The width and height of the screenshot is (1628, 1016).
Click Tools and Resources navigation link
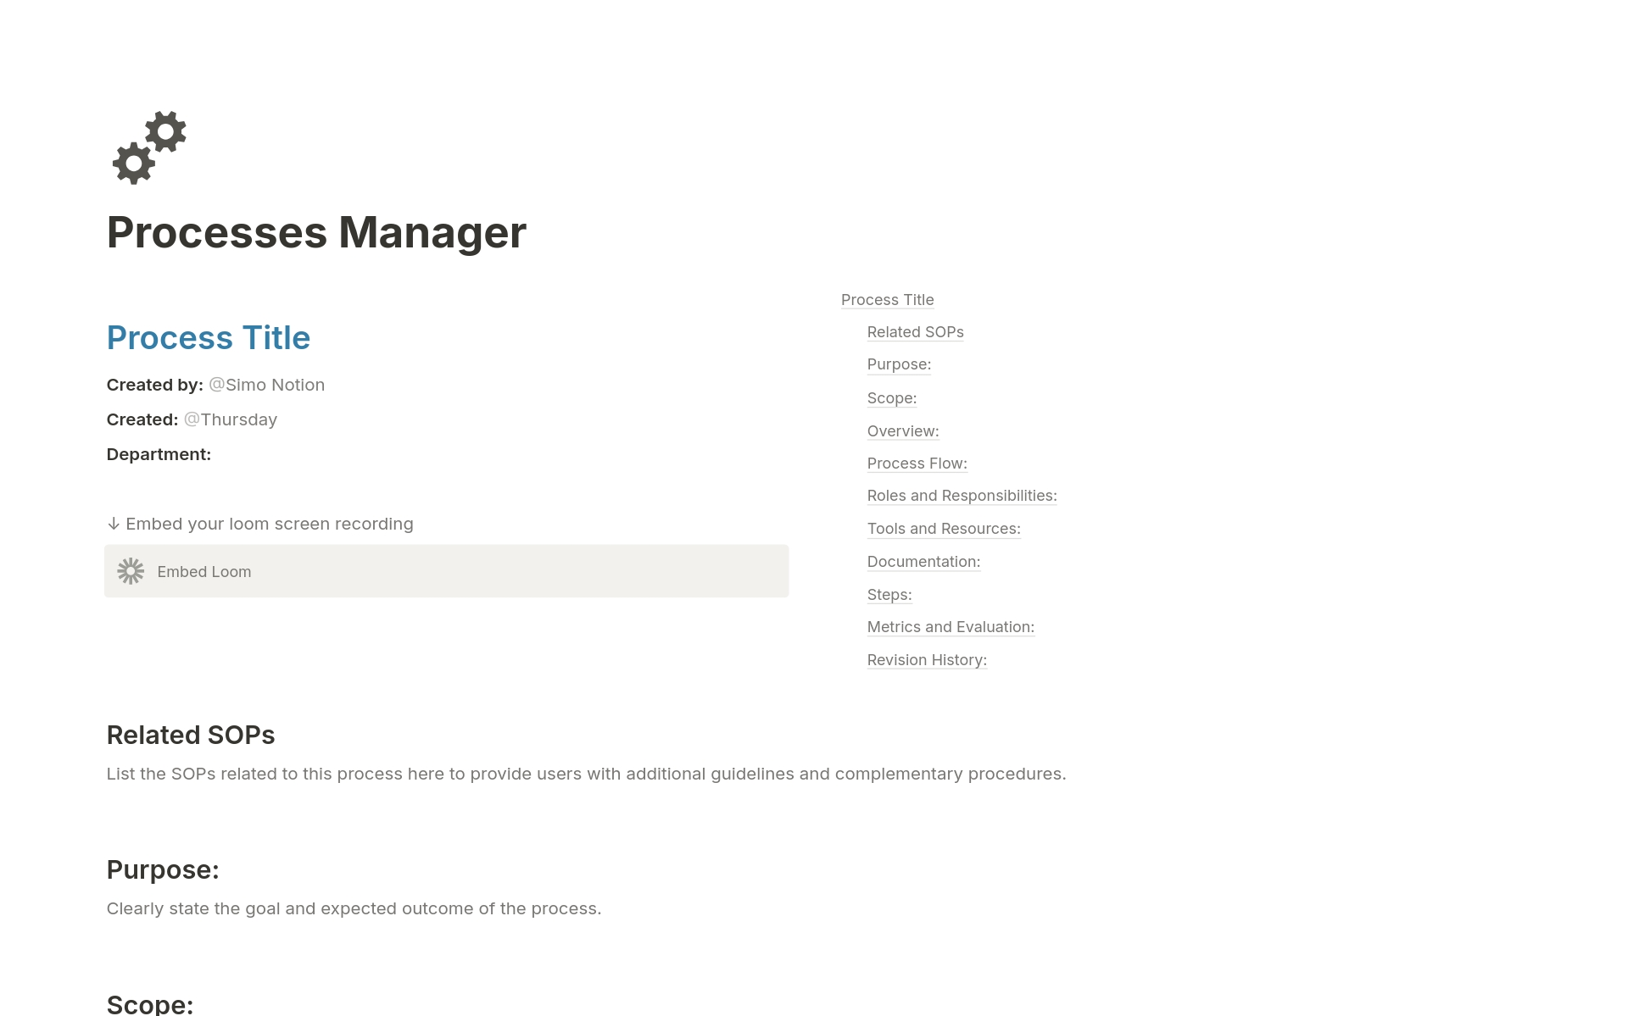click(x=944, y=529)
